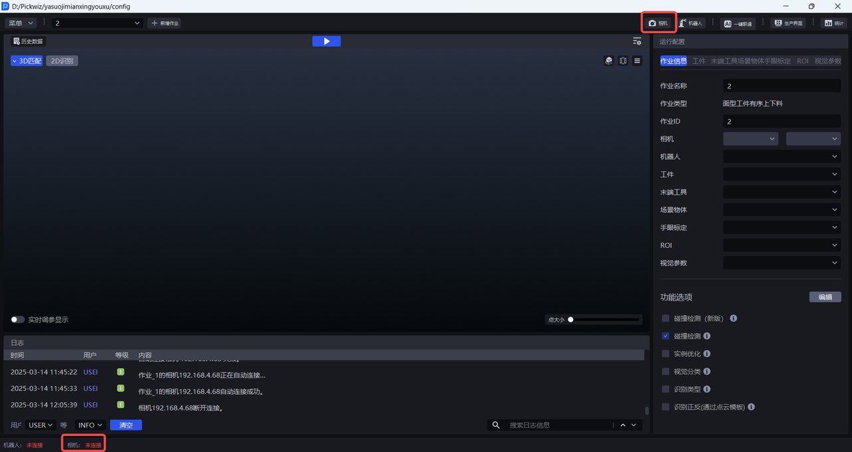This screenshot has height=452, width=852.
Task: Open the production interface (生产界面)
Action: tap(787, 23)
